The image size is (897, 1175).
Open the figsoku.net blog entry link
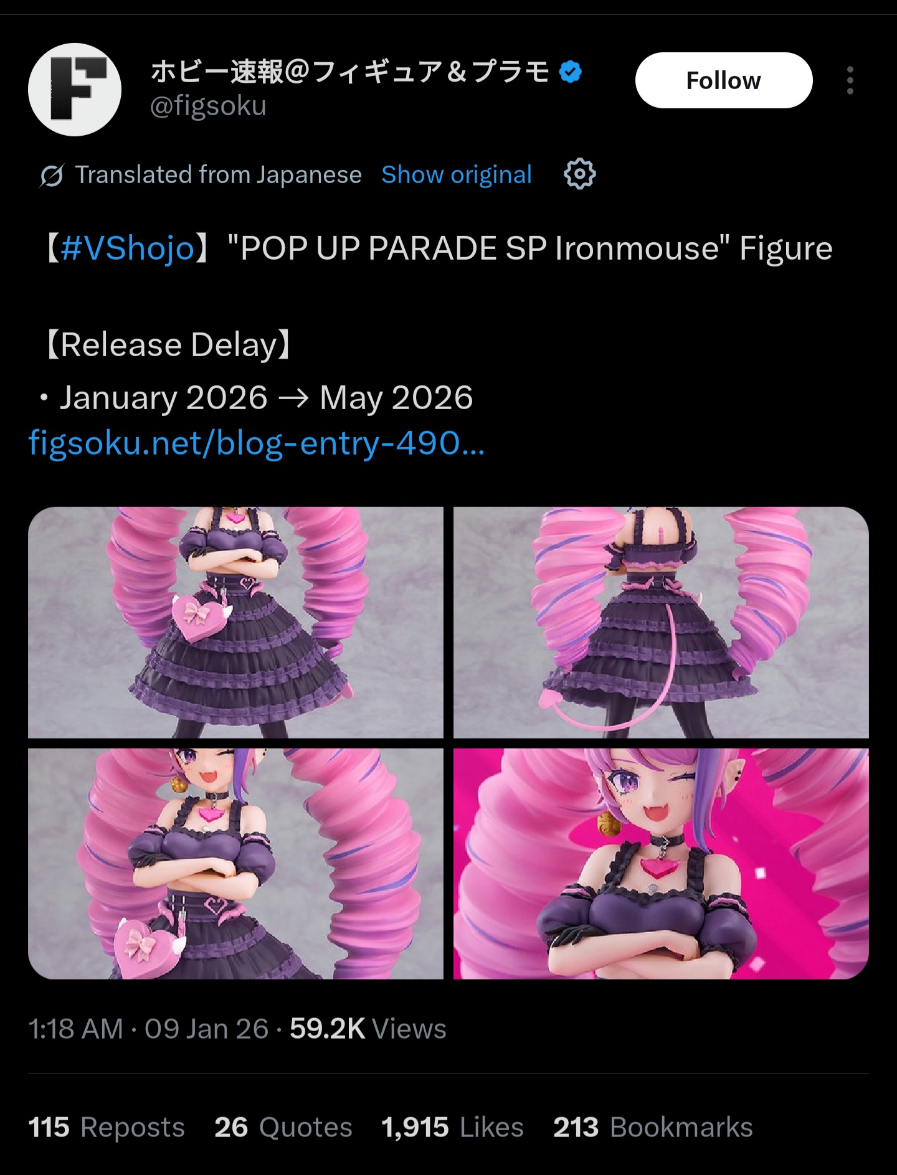pyautogui.click(x=257, y=443)
